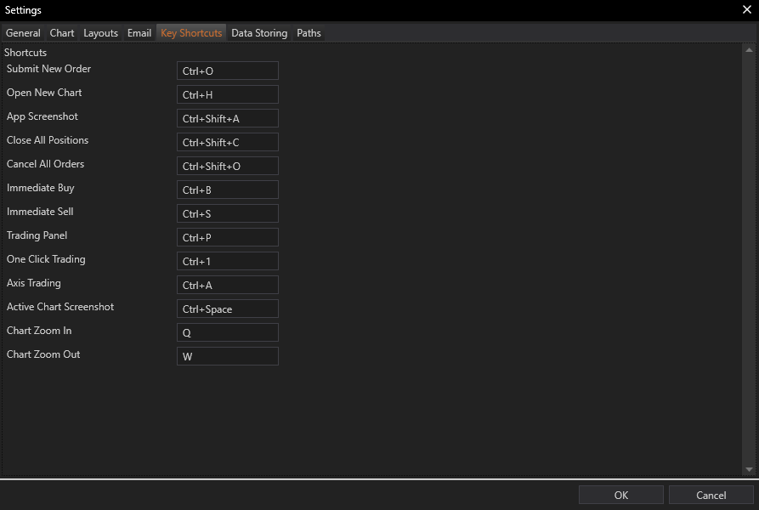Go to the Email tab
This screenshot has width=759, height=510.
[x=139, y=33]
